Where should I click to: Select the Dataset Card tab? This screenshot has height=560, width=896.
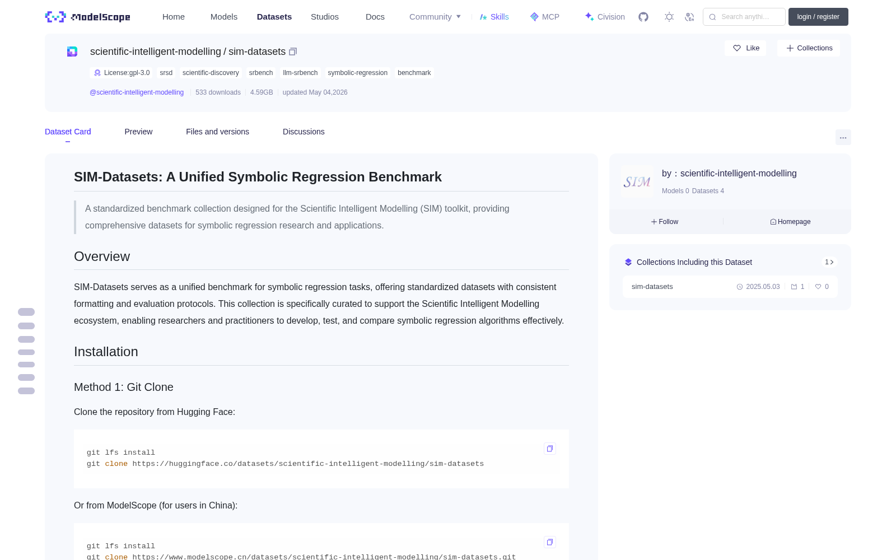point(68,132)
